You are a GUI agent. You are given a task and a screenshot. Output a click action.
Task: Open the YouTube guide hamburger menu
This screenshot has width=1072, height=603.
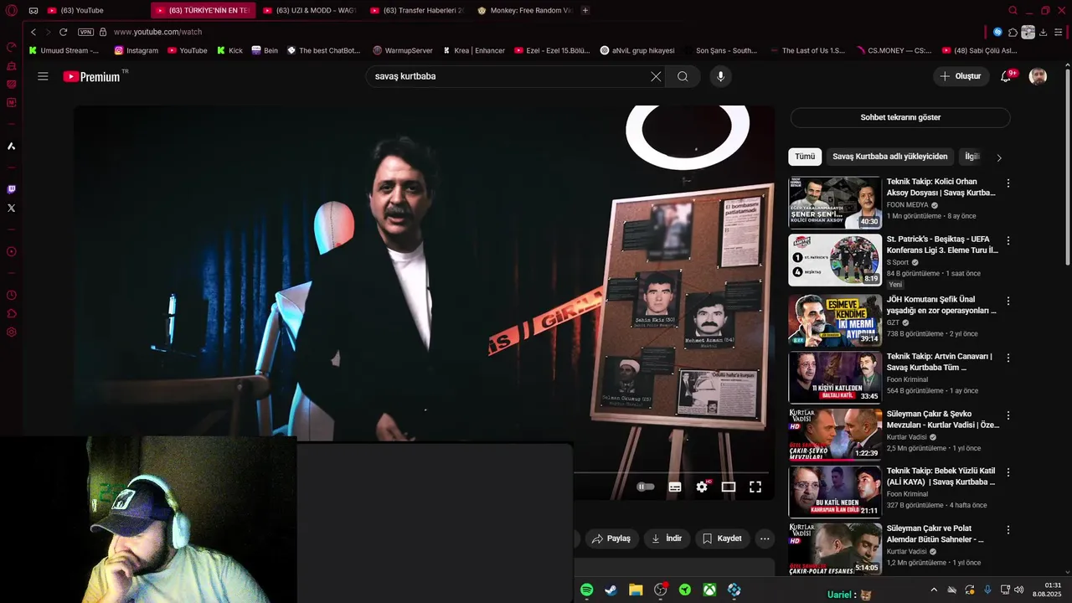click(43, 76)
